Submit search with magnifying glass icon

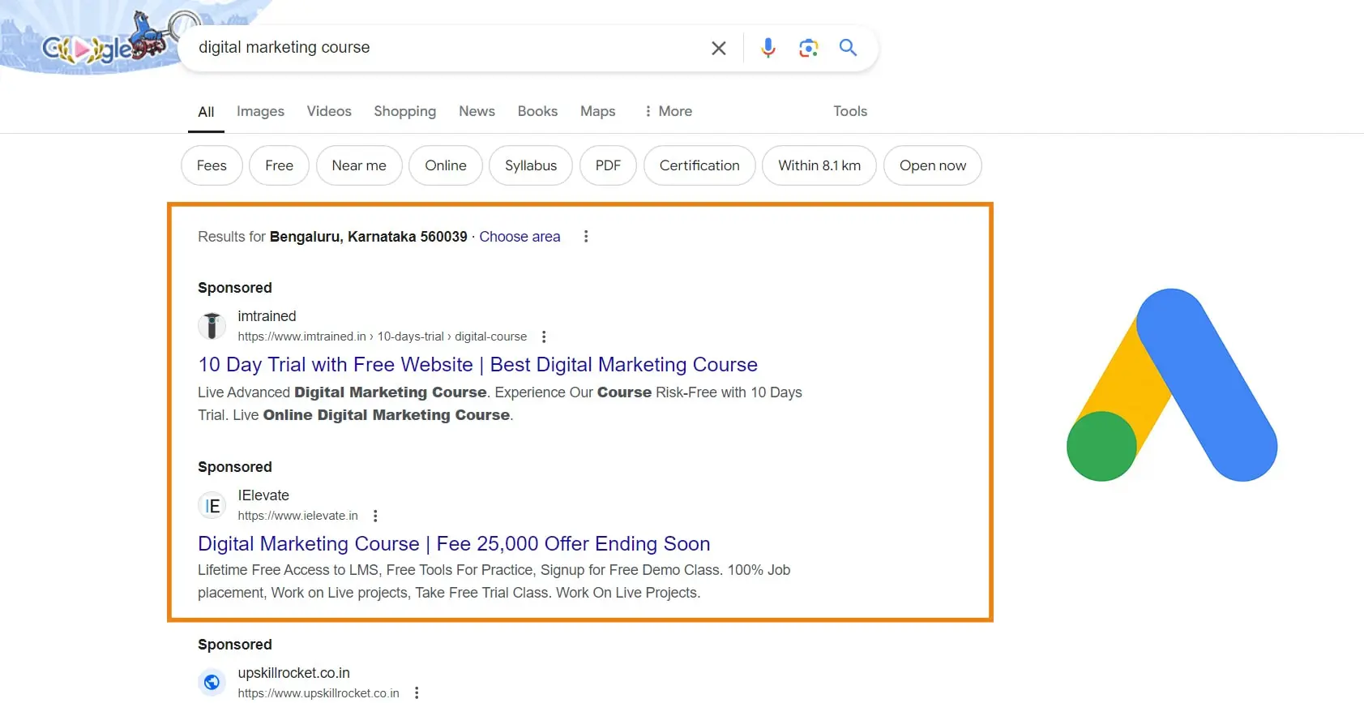(x=848, y=47)
